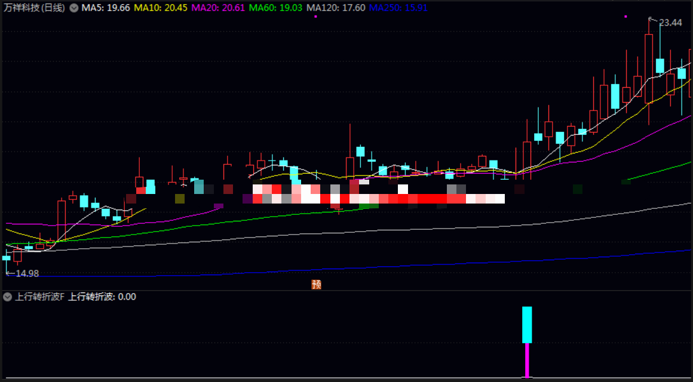The width and height of the screenshot is (693, 382).
Task: Click the 万祥科技(日线) stock title
Action: (35, 8)
